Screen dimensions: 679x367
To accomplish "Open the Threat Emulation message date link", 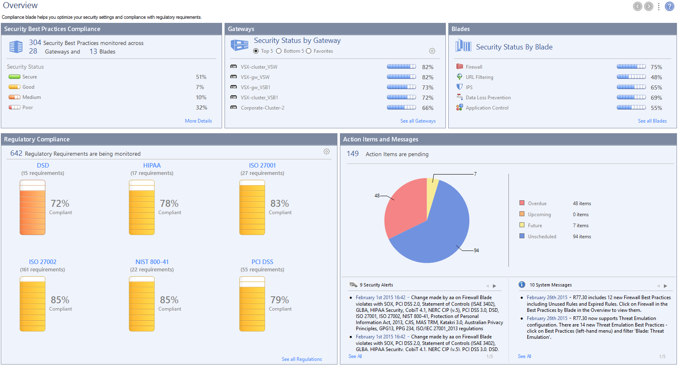I will coord(547,318).
